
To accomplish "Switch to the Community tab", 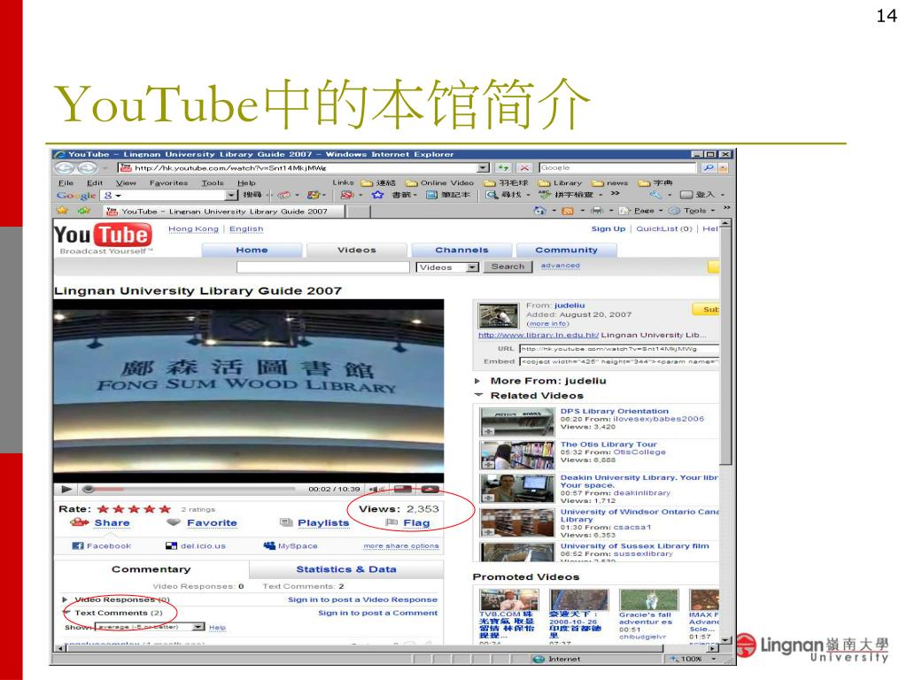I will (566, 250).
